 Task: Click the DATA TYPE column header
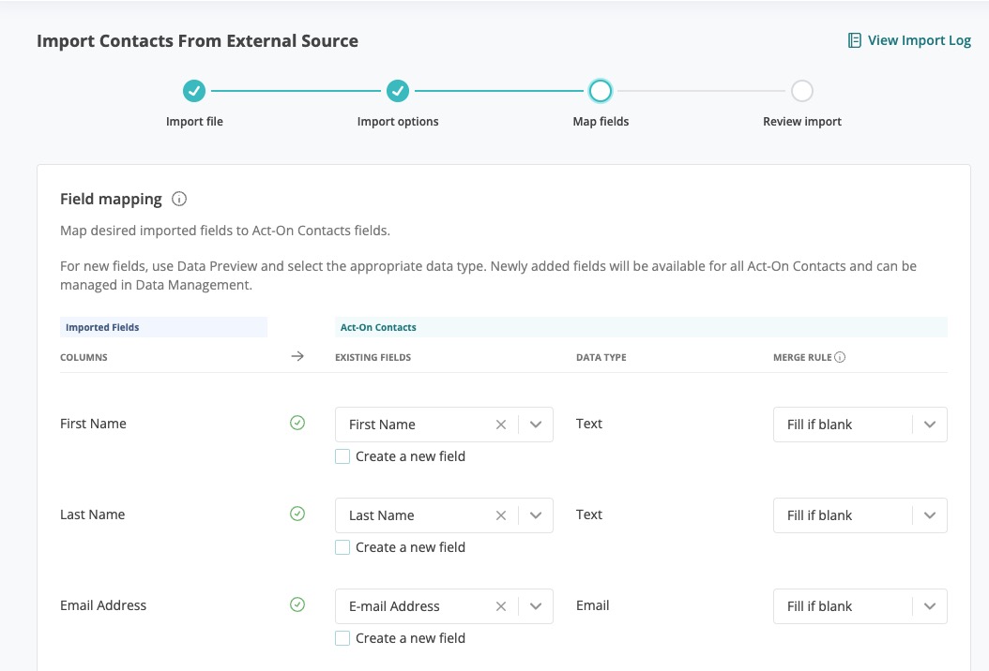(x=601, y=357)
